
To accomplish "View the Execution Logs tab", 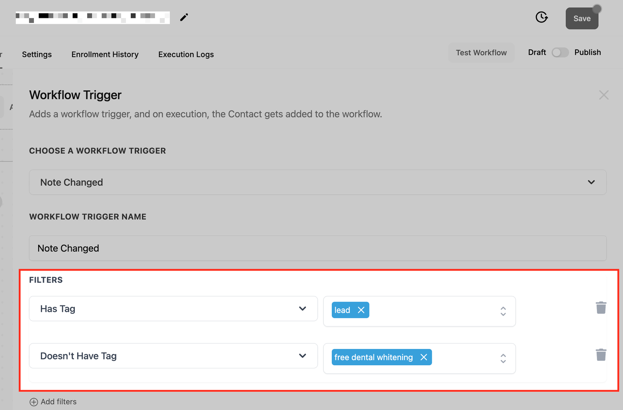I will coord(186,54).
